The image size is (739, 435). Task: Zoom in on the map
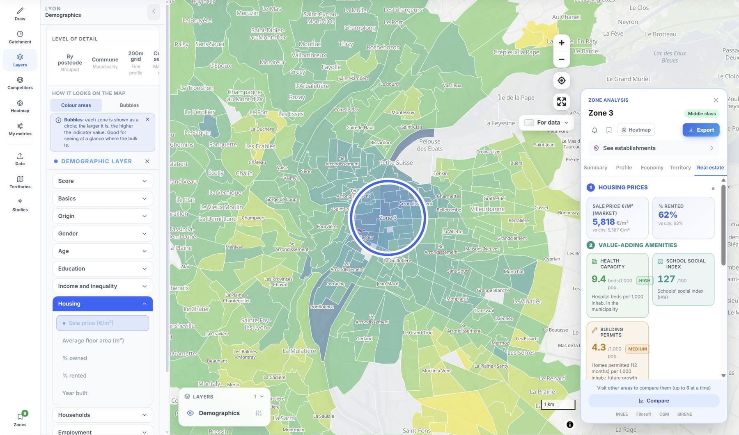coord(561,43)
